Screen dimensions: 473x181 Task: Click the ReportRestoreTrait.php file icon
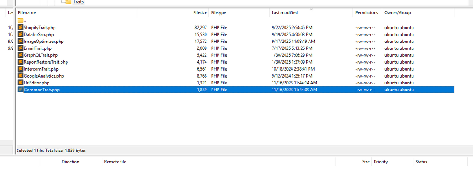(20, 62)
